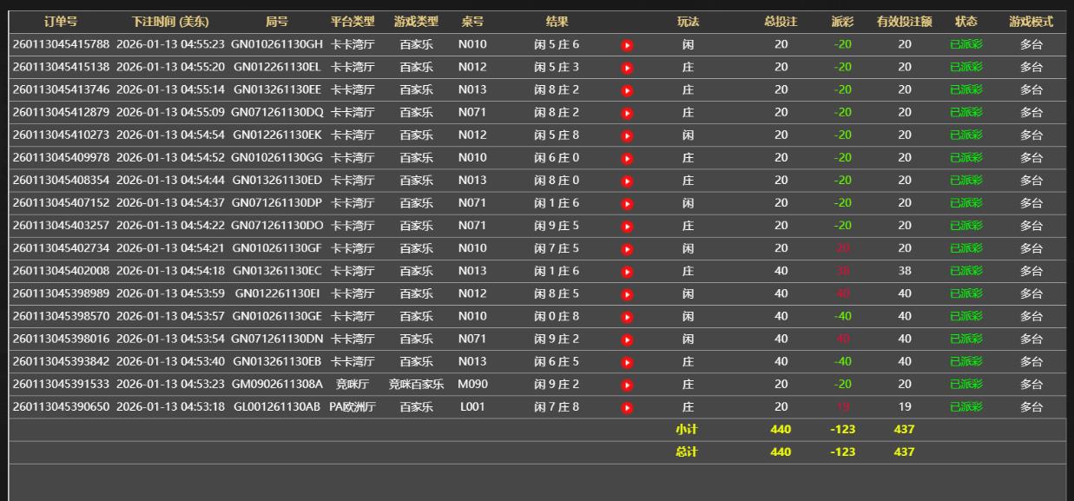Click order number 260113045390650
Viewport: 1074px width, 501px height.
pyautogui.click(x=61, y=406)
